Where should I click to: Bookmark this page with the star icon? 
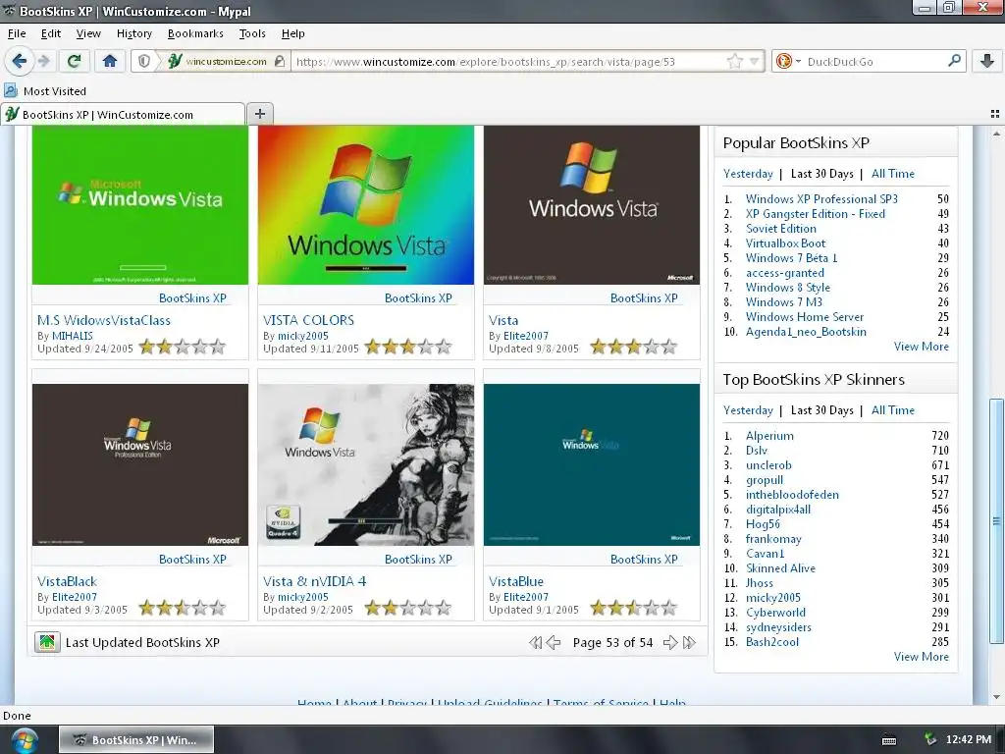click(734, 62)
